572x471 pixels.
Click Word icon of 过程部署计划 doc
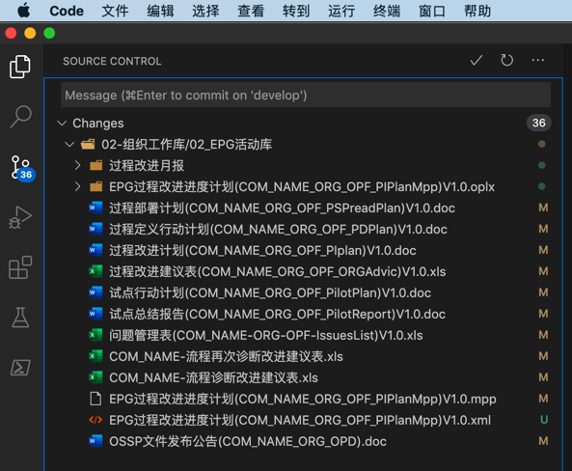pos(95,208)
